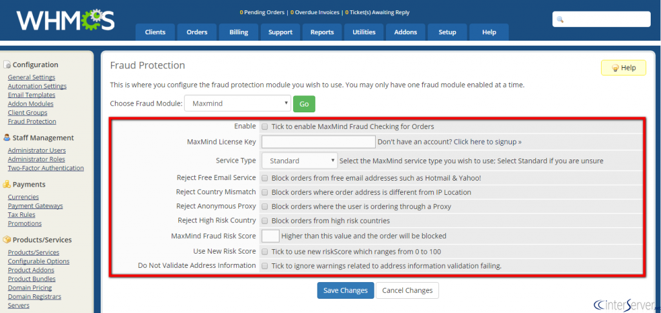The width and height of the screenshot is (661, 313).
Task: Open the Billing menu tab
Action: tap(239, 32)
